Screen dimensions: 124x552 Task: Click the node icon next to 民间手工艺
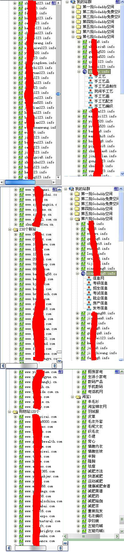pyautogui.click(x=91, y=91)
